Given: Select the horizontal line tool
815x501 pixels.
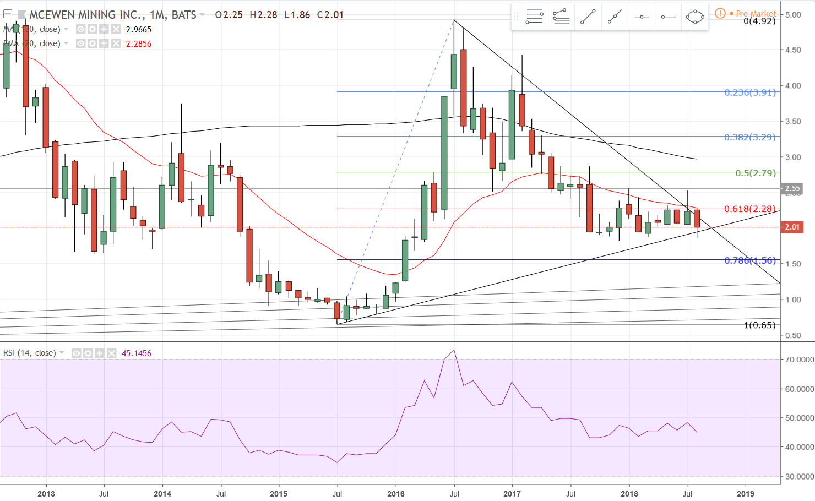Looking at the screenshot, I should (x=642, y=17).
